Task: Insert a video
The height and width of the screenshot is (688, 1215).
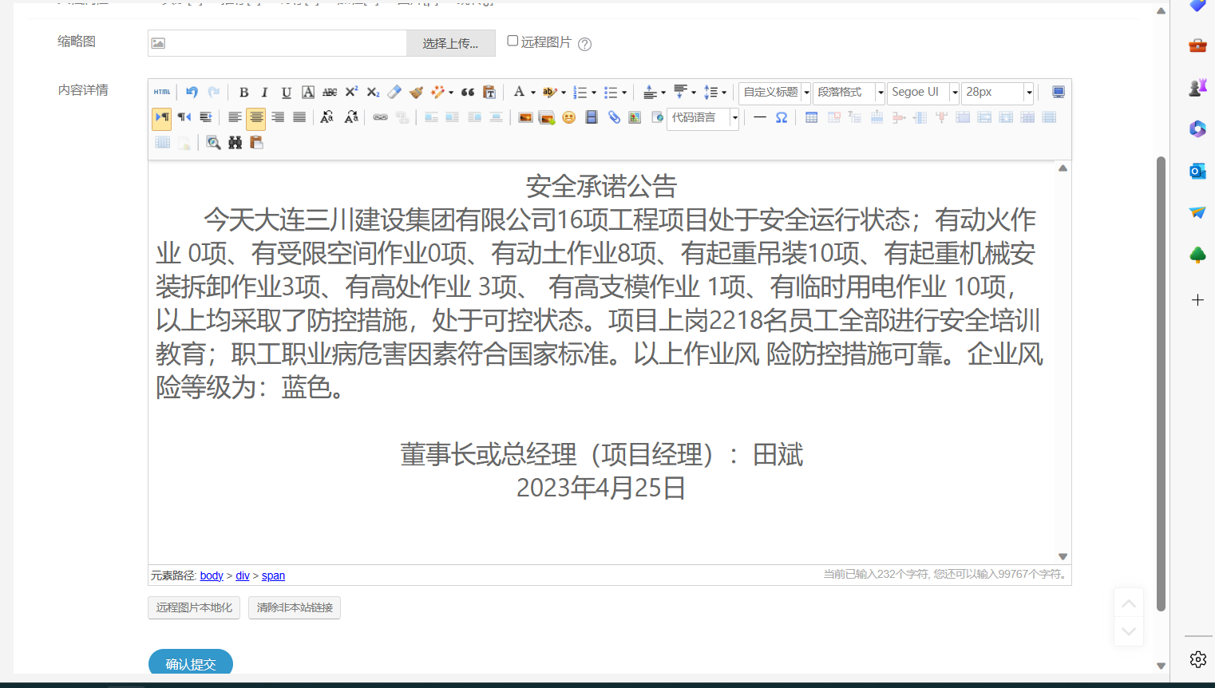Action: click(x=592, y=118)
